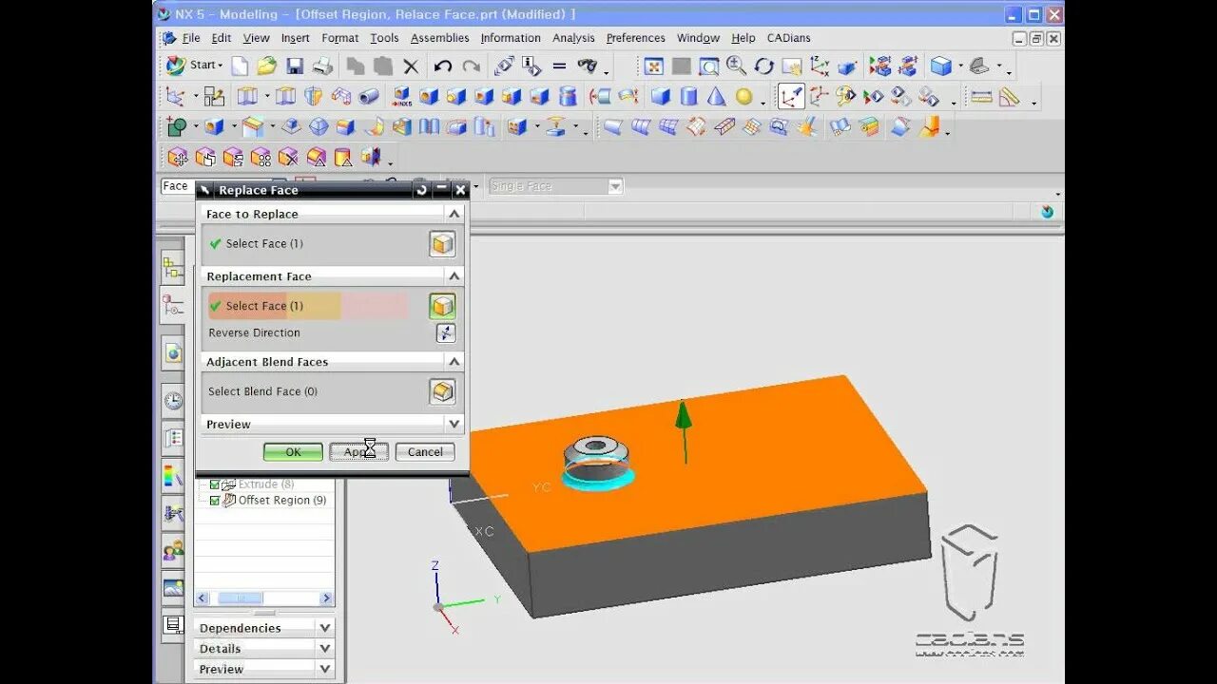Select the Offset Region (9) tree item

click(281, 500)
